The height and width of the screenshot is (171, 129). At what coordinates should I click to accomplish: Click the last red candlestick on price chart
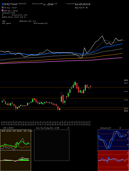pyautogui.click(x=91, y=86)
